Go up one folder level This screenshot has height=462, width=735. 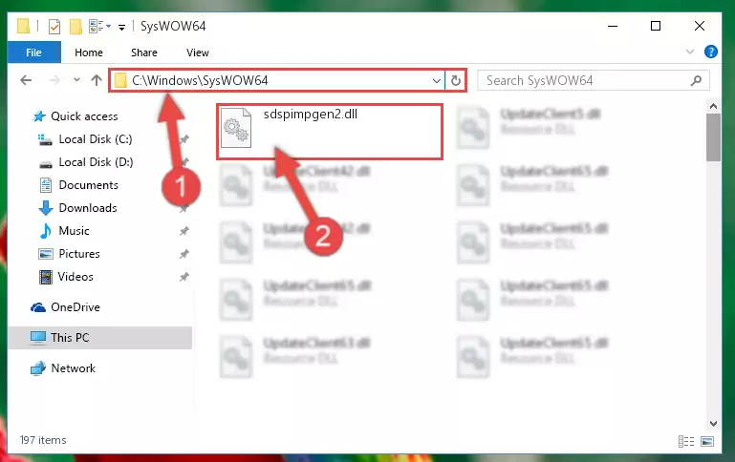pos(97,80)
